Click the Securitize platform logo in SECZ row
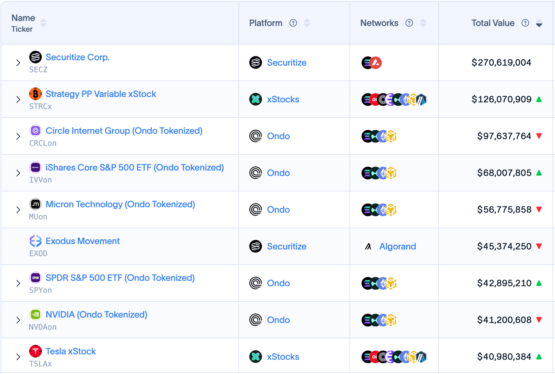 pyautogui.click(x=256, y=62)
